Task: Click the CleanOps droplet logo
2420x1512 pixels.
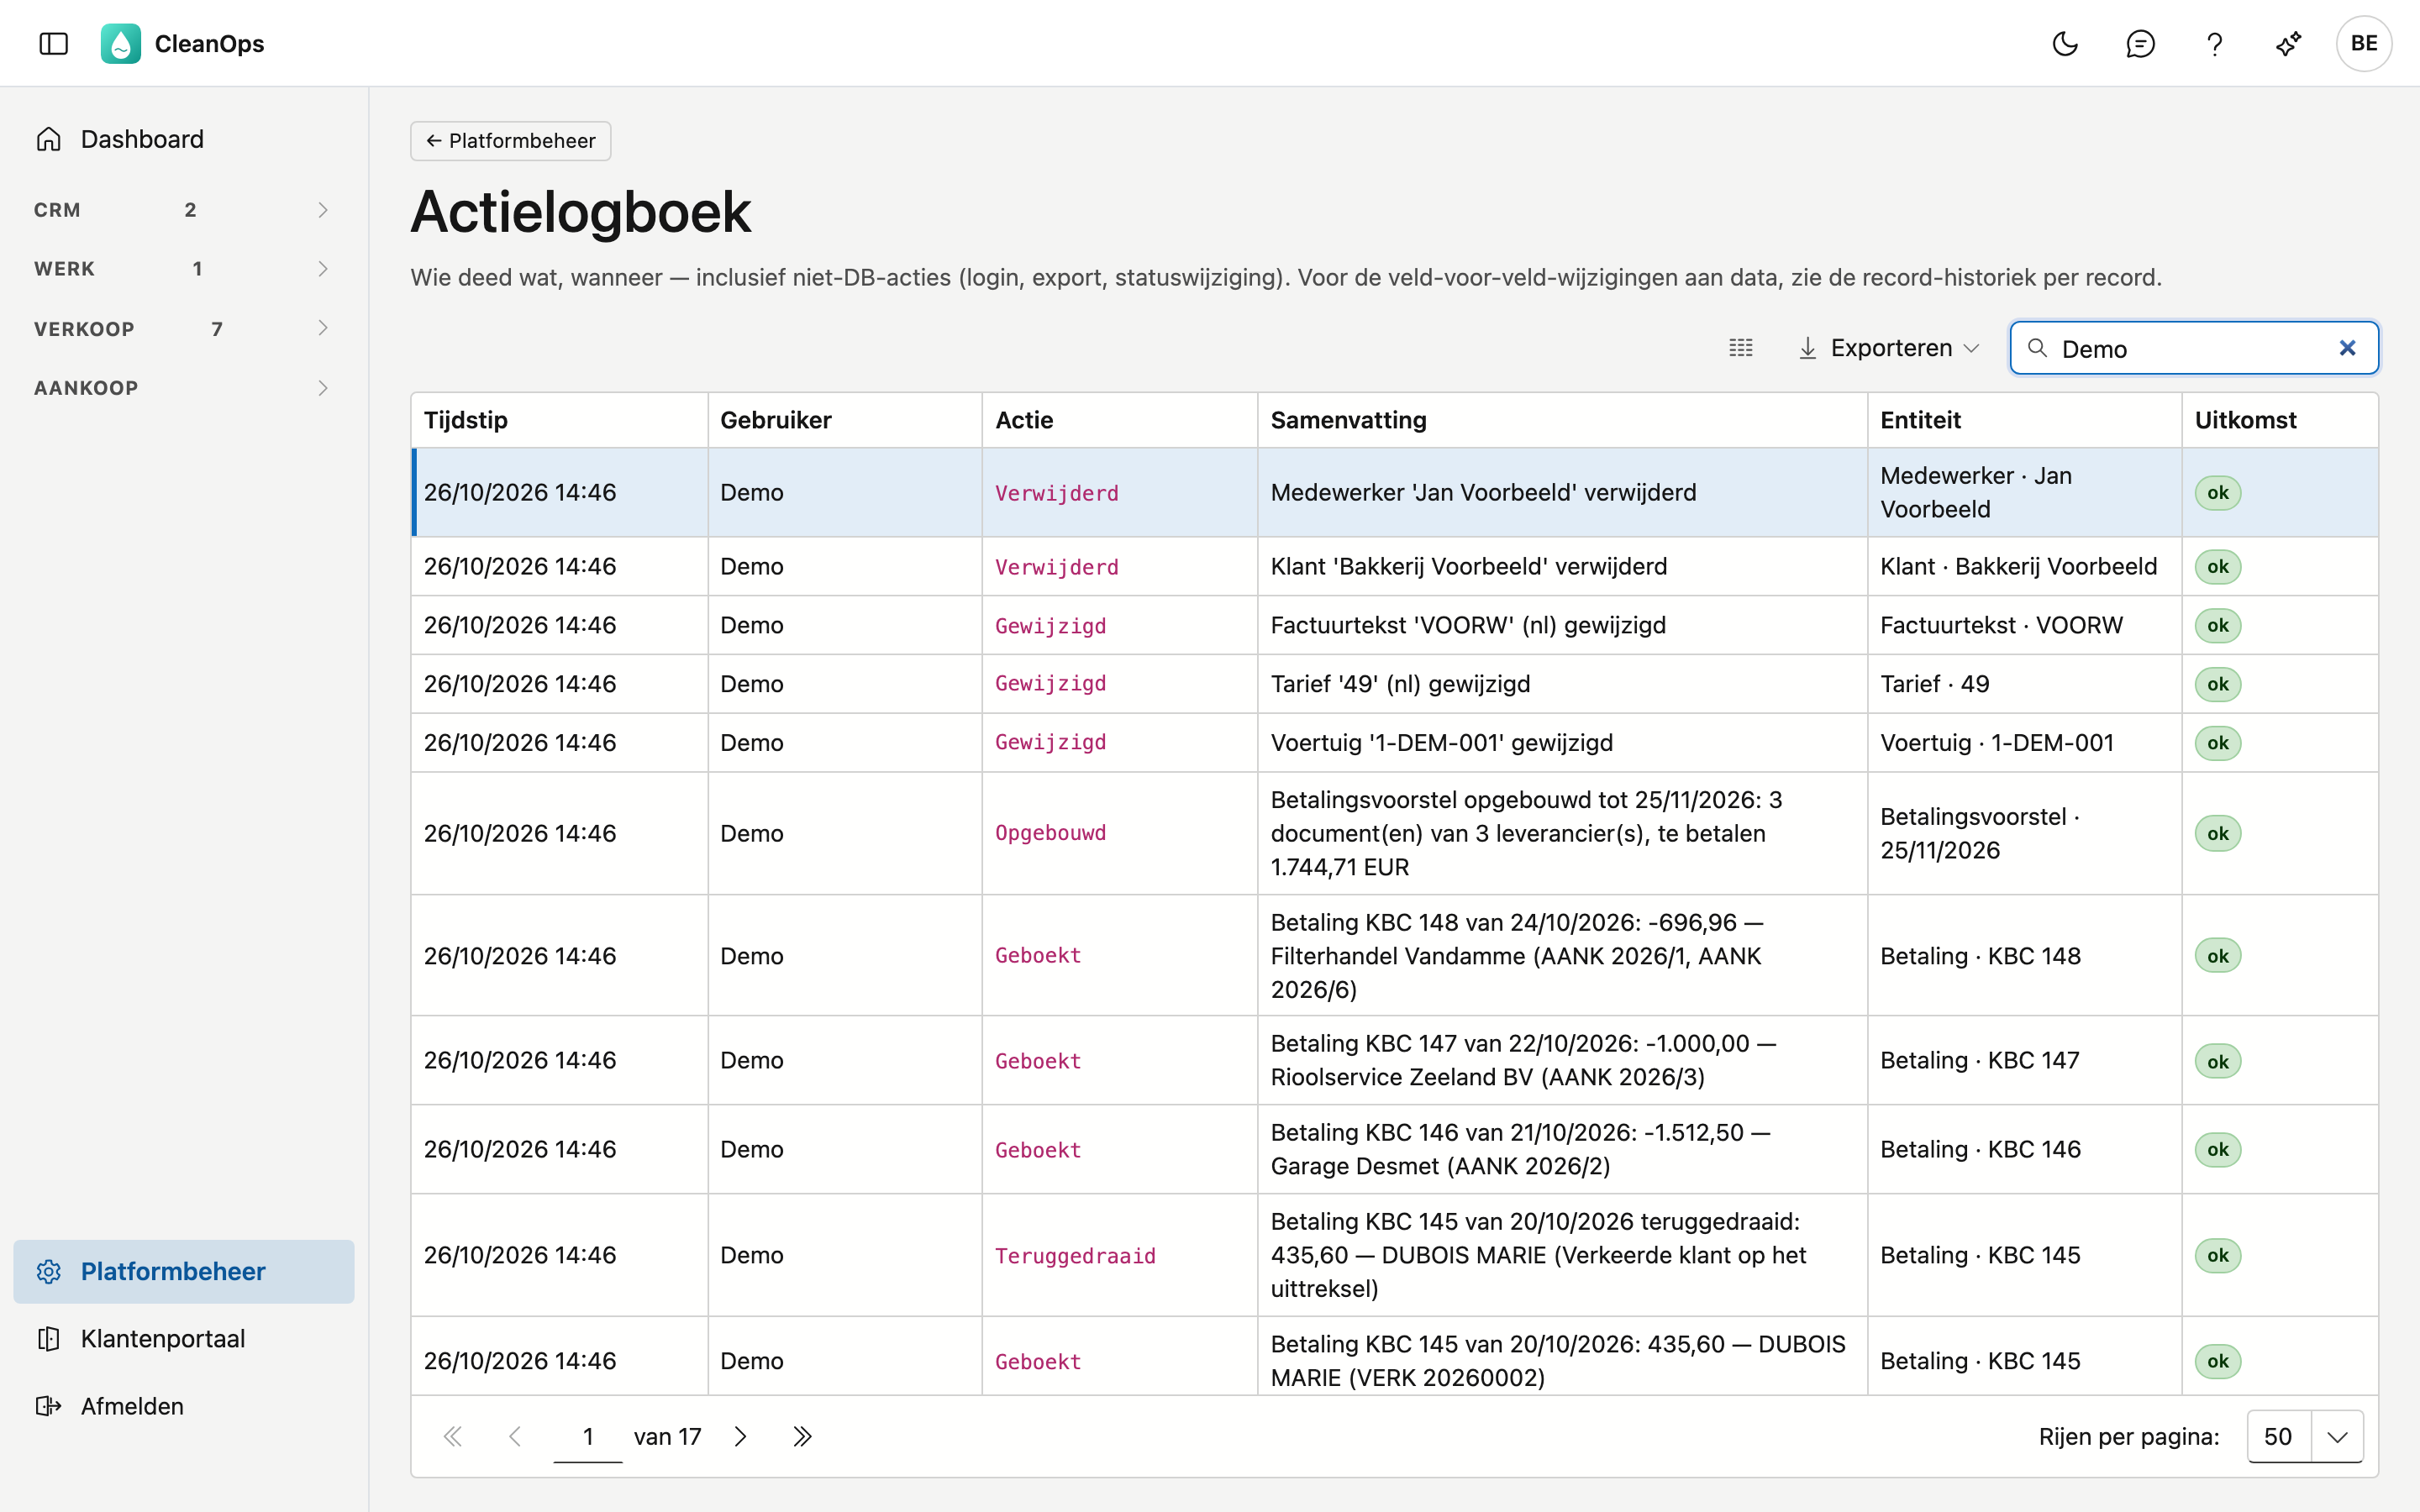Action: pos(121,43)
